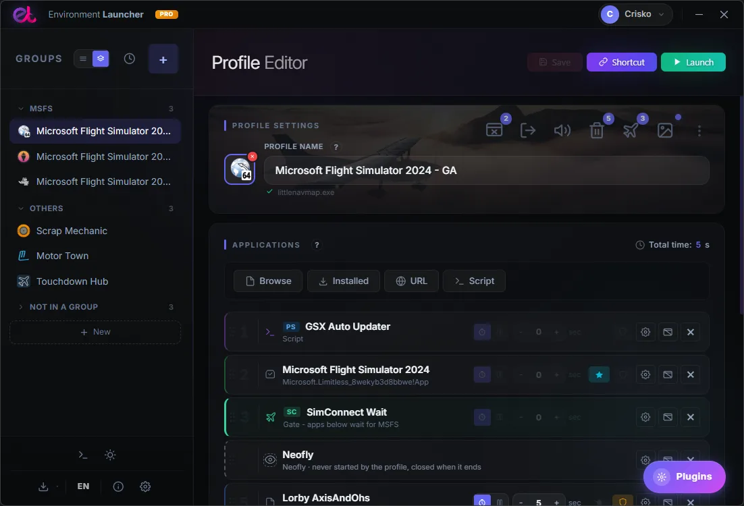The height and width of the screenshot is (506, 744).
Task: Open the EN language selector
Action: tap(83, 486)
